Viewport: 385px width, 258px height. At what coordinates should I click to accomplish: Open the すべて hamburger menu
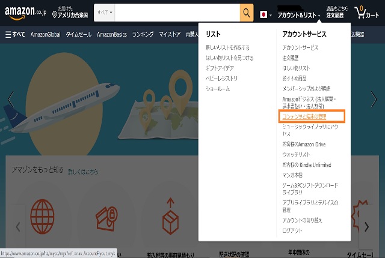[x=15, y=34]
